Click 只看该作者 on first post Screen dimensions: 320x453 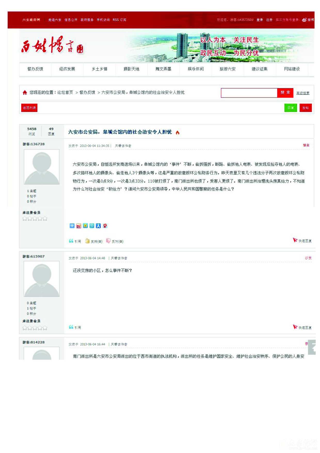[123, 146]
